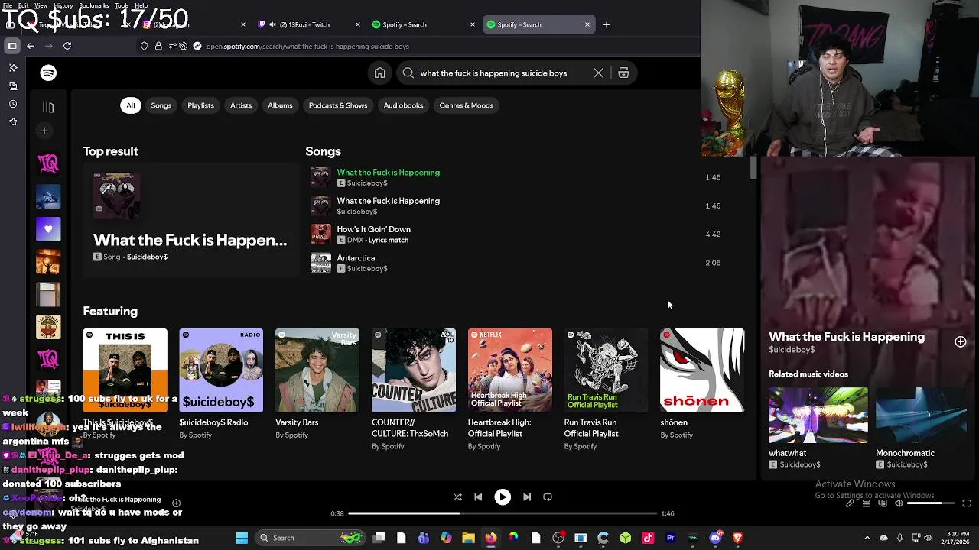The height and width of the screenshot is (550, 979).
Task: Open Monochromatic related music video
Action: coord(921,429)
